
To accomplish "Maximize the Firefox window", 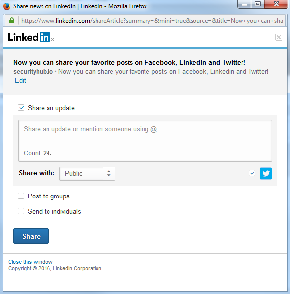I will click(258, 4).
